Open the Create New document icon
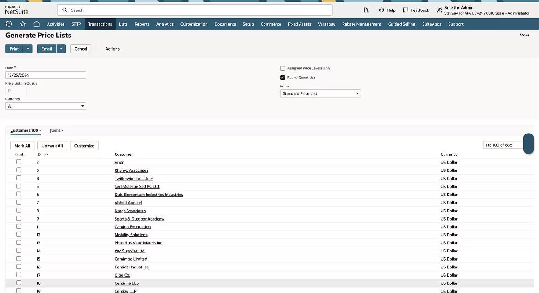Image resolution: width=539 pixels, height=293 pixels. (x=366, y=10)
